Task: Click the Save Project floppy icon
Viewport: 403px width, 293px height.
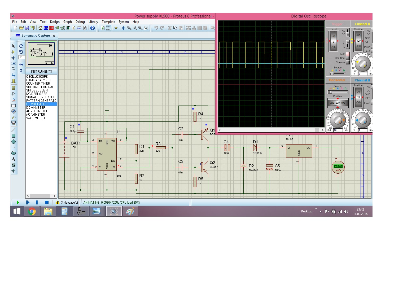Action: pyautogui.click(x=27, y=28)
